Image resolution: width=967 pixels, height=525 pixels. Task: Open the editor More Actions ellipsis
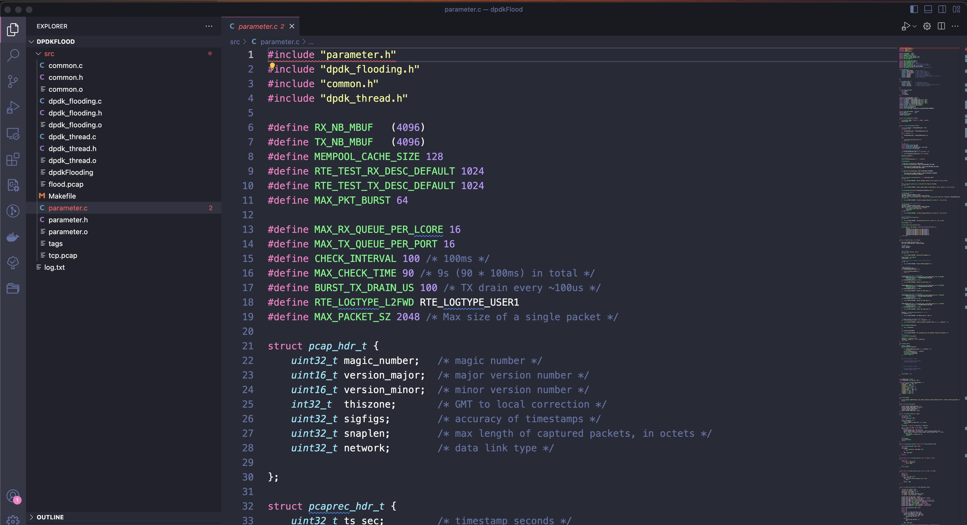pos(955,26)
